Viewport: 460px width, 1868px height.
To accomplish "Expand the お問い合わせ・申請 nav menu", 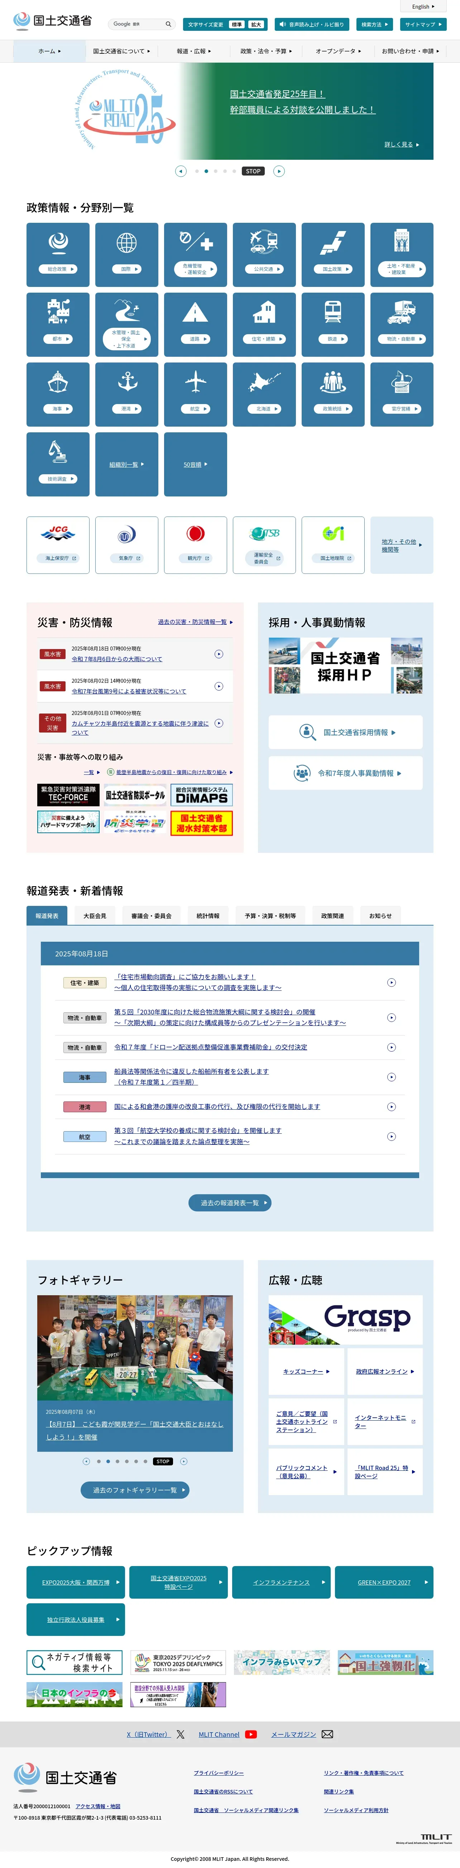I will point(411,52).
